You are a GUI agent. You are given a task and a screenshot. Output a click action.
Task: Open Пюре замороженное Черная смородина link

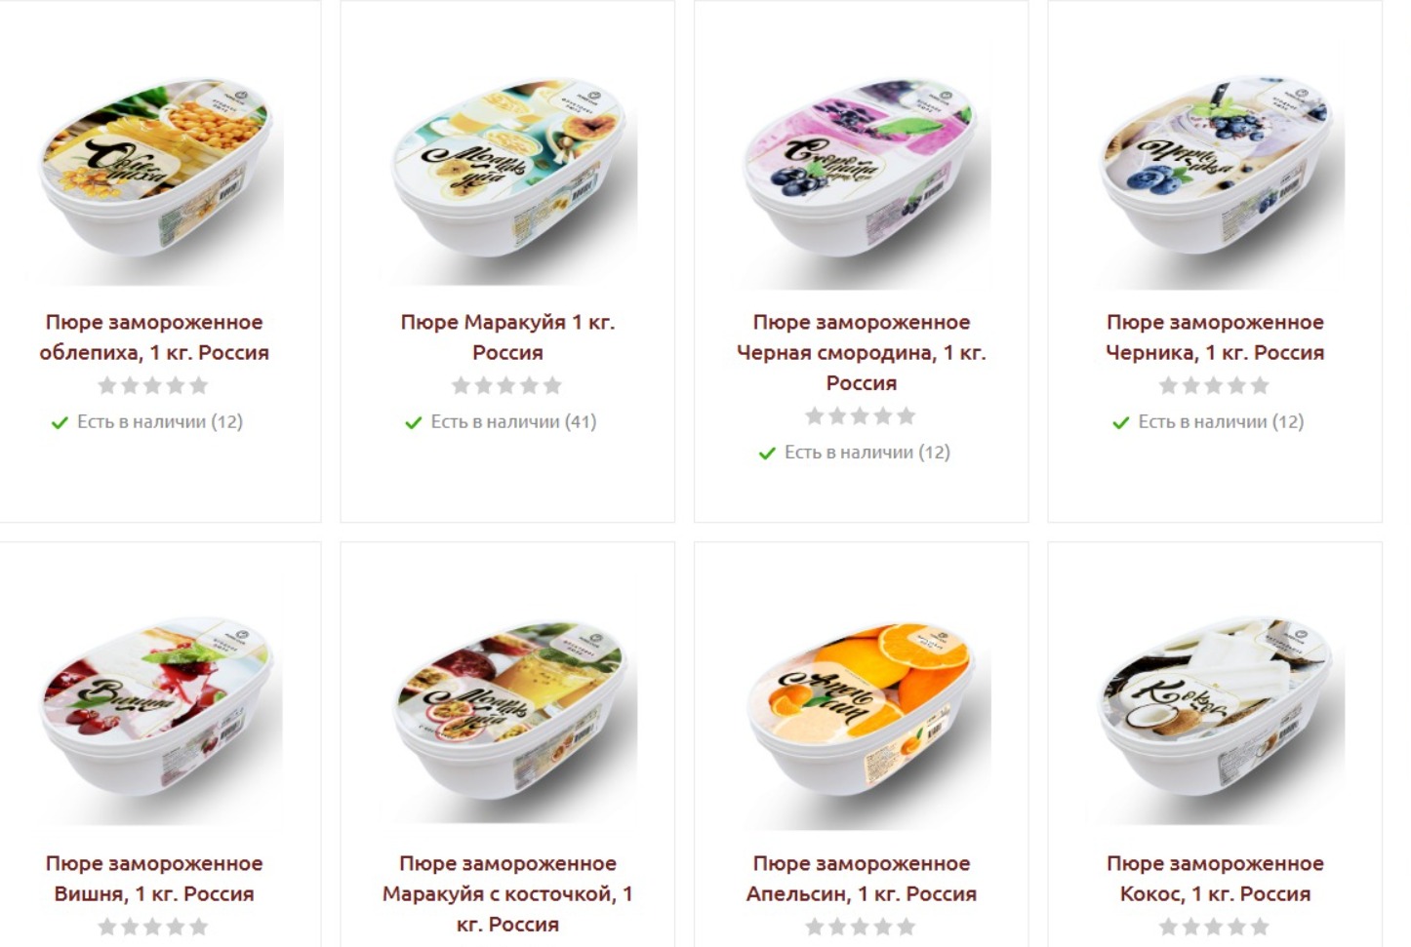pyautogui.click(x=862, y=352)
